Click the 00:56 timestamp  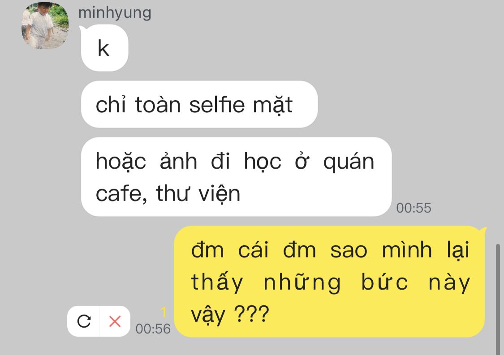(153, 329)
